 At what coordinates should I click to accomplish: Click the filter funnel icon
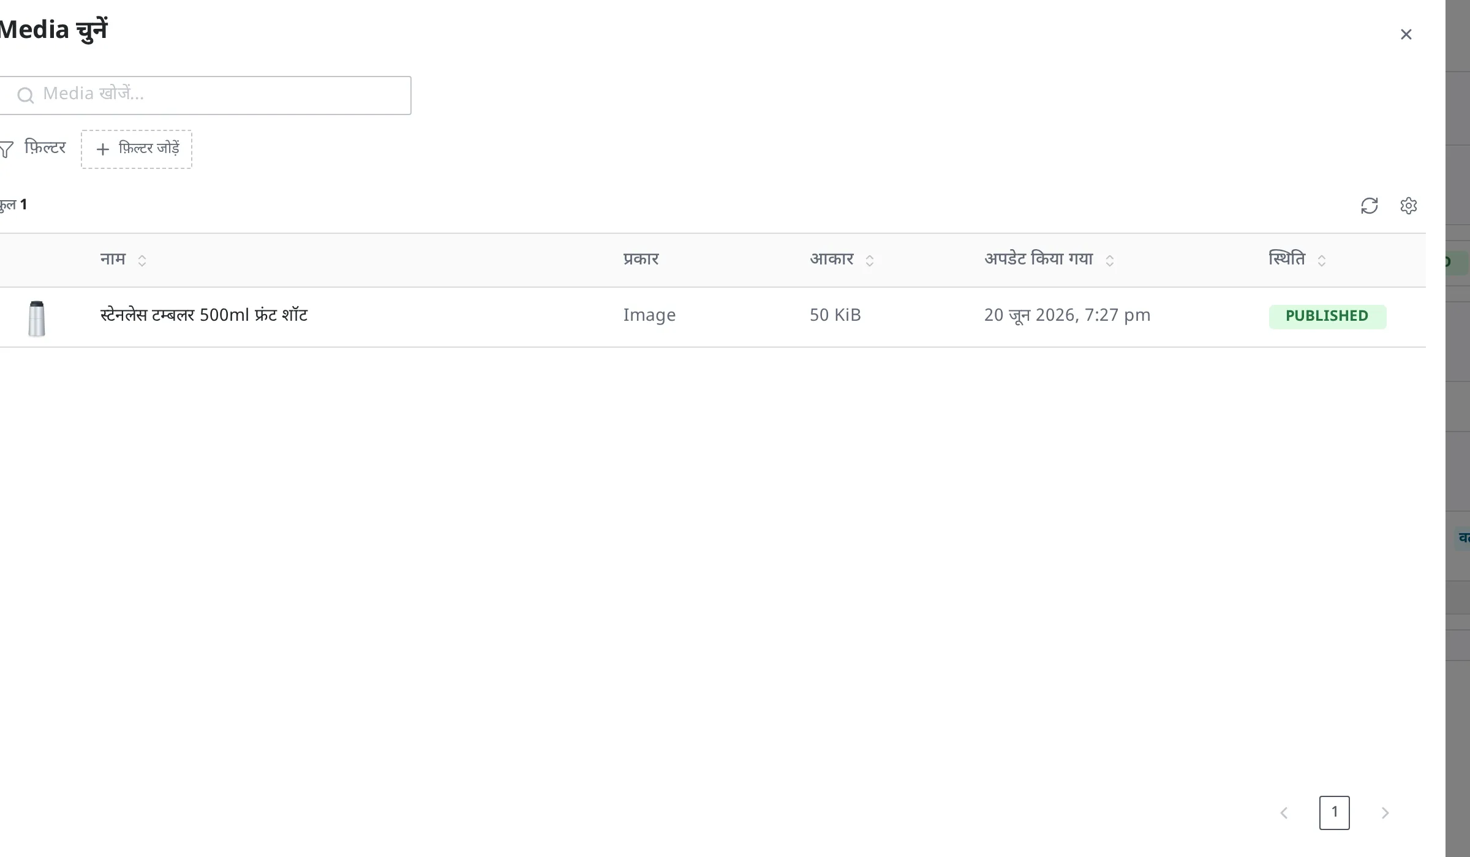tap(6, 149)
